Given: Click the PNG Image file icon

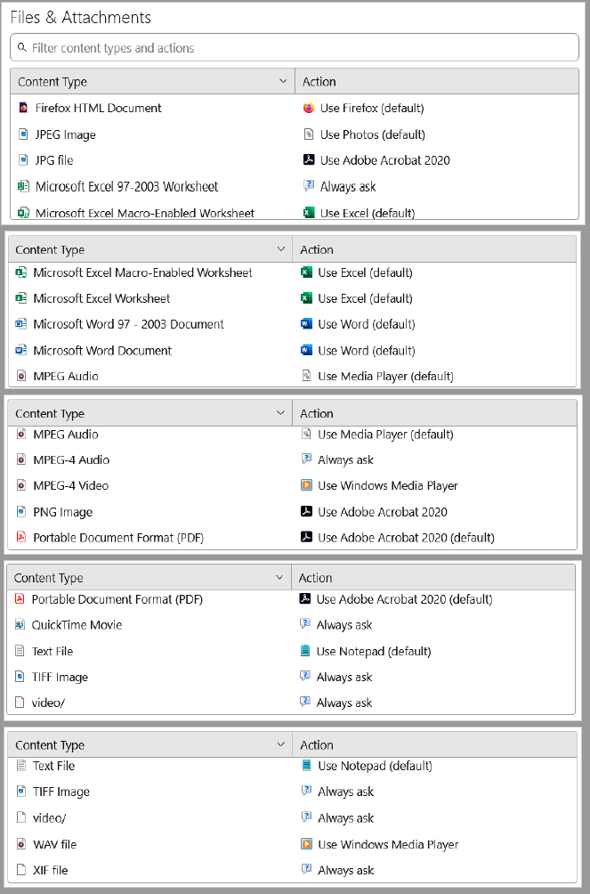Looking at the screenshot, I should pyautogui.click(x=21, y=512).
